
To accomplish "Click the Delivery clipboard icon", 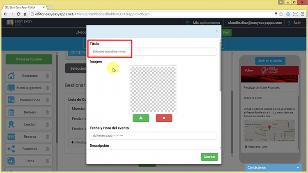I will tap(11, 112).
